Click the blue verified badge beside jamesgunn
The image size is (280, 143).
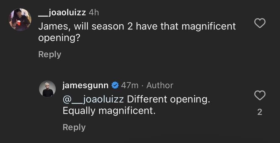coord(115,86)
